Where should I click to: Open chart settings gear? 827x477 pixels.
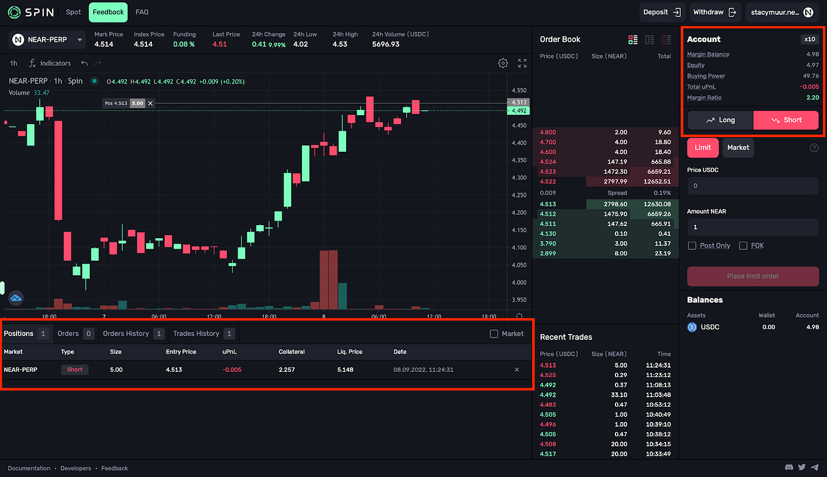[503, 63]
